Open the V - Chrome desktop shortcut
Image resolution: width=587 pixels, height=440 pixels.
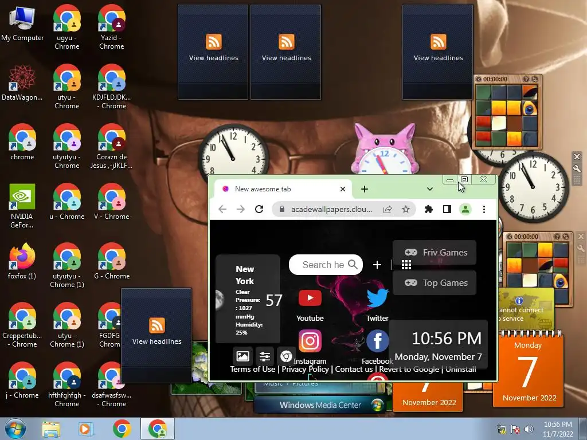[112, 201]
